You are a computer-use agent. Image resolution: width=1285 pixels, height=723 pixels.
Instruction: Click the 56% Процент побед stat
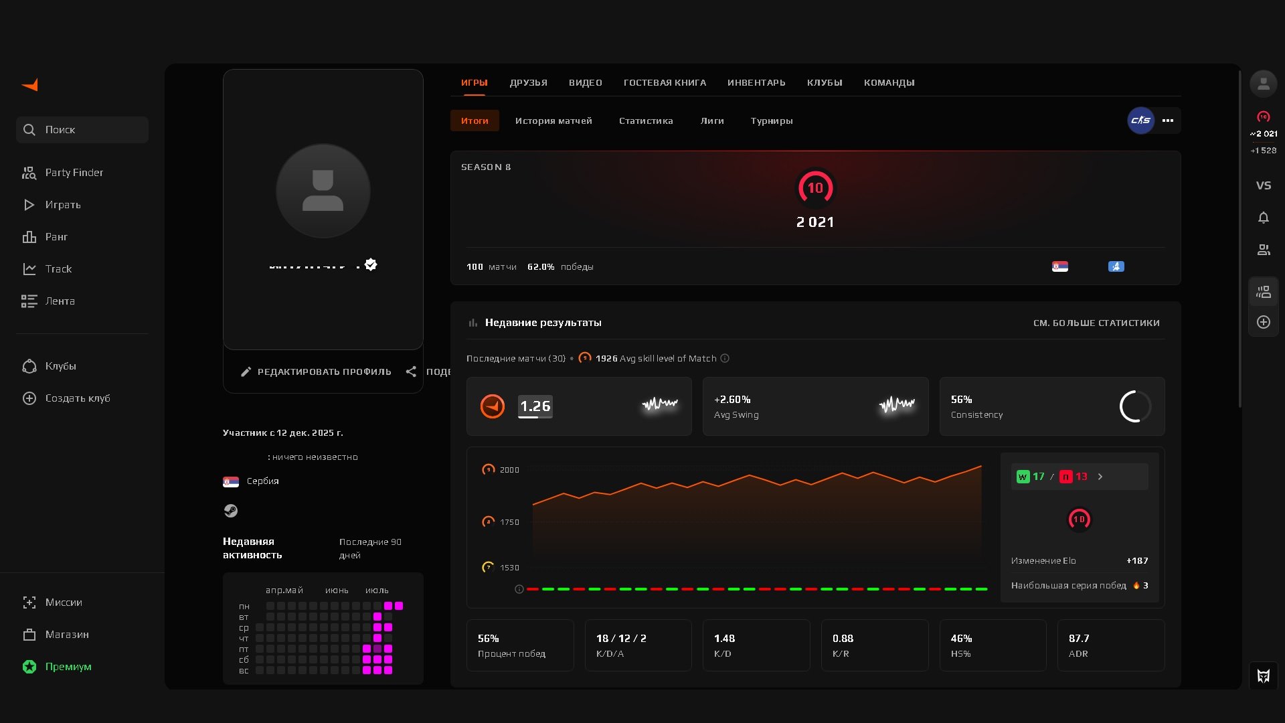point(520,645)
